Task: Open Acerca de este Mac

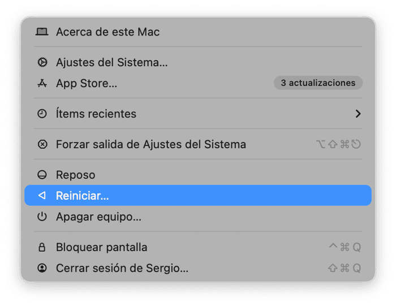Action: [x=107, y=32]
